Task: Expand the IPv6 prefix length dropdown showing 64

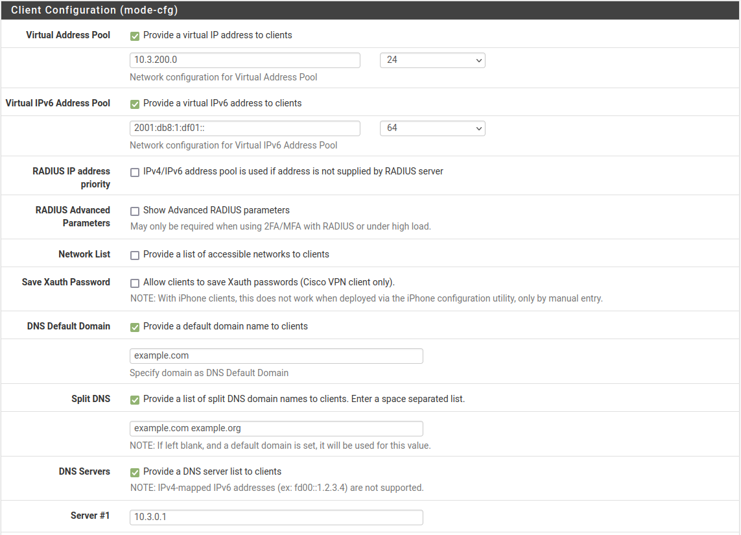Action: tap(432, 128)
